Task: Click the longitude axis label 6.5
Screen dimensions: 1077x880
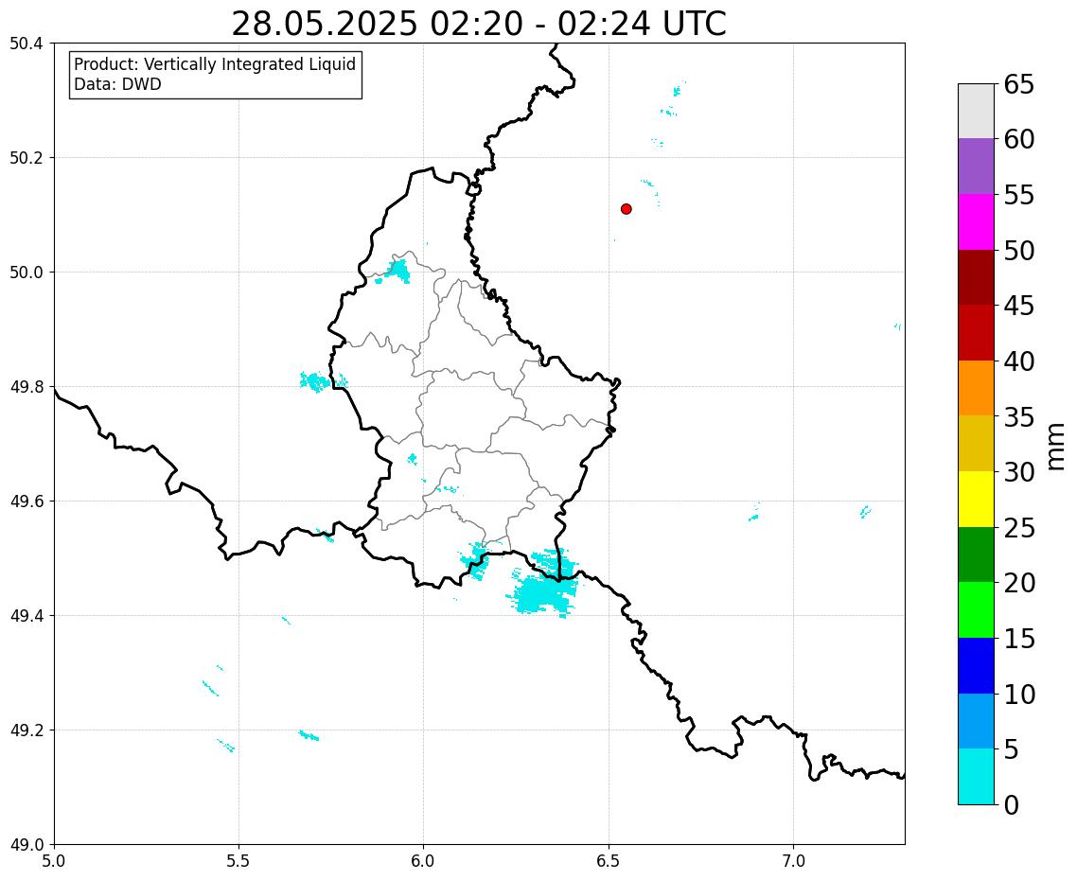Action: tap(608, 861)
